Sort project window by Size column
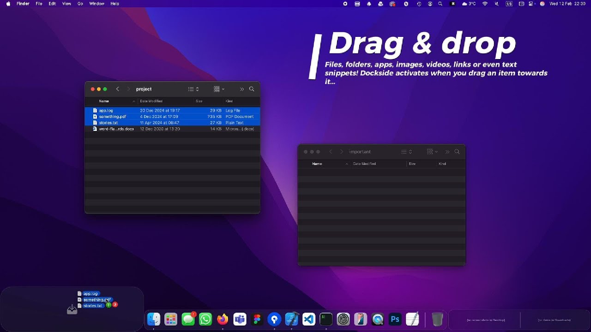Screen dimensions: 591x332 click(199, 101)
